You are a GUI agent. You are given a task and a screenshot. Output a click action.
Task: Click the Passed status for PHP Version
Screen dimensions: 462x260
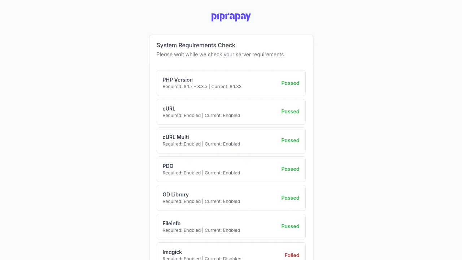(290, 83)
